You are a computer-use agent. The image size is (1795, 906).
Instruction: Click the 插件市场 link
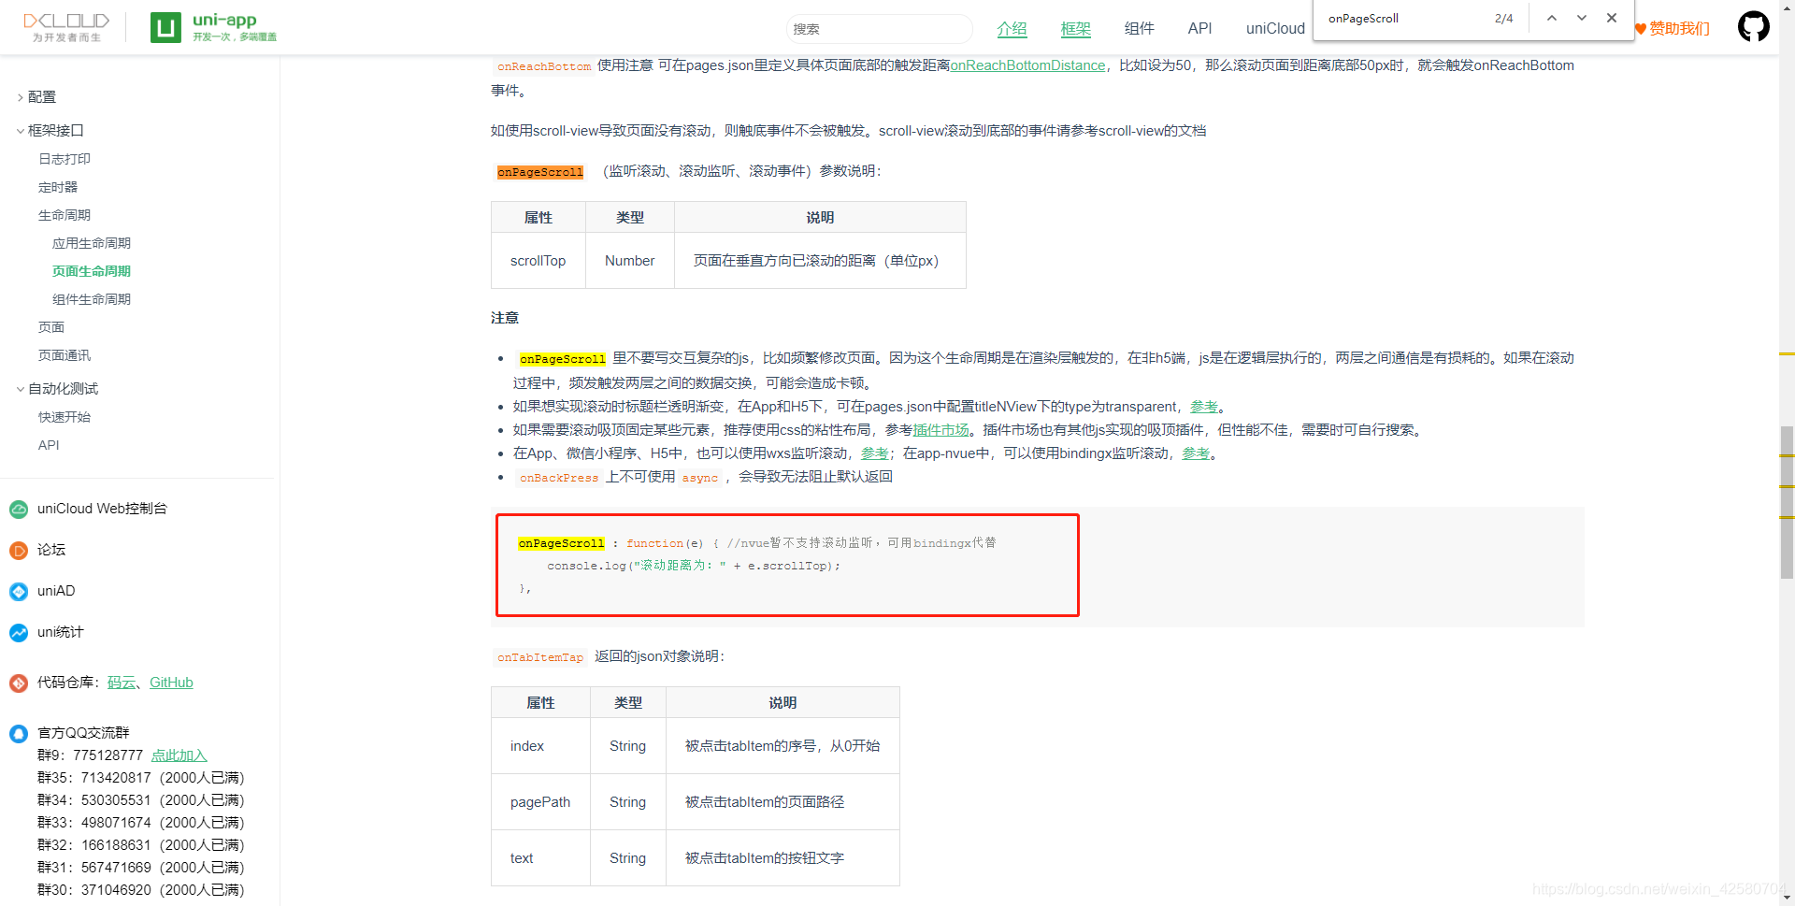click(x=941, y=430)
